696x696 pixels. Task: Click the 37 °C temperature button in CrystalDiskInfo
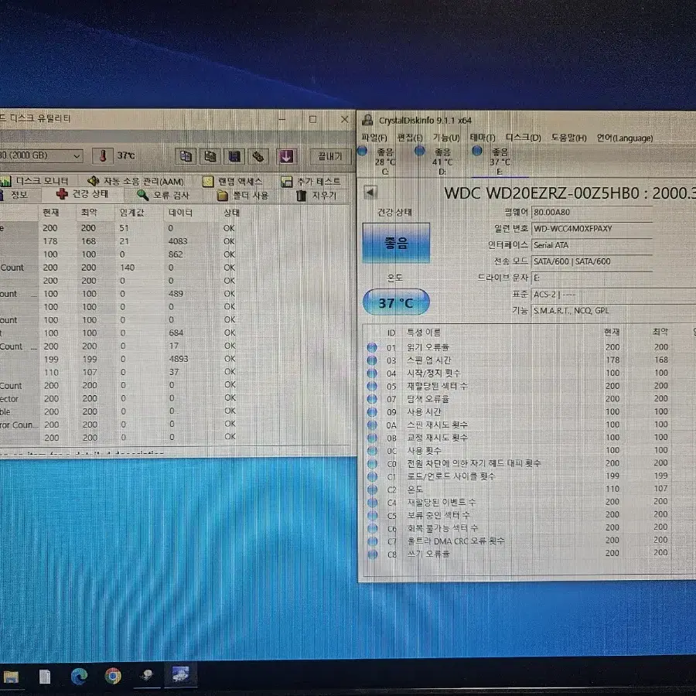pos(396,302)
